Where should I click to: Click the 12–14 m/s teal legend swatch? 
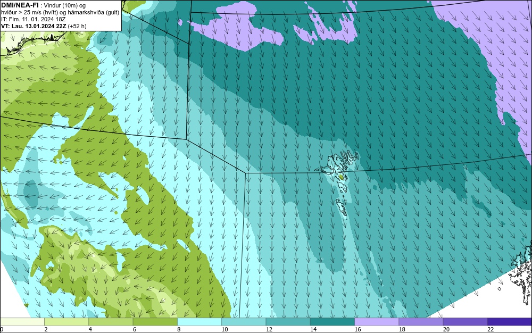288,321
